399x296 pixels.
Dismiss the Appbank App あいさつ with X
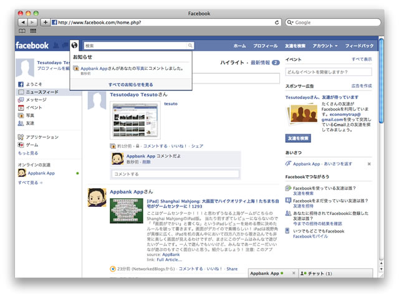coord(369,164)
